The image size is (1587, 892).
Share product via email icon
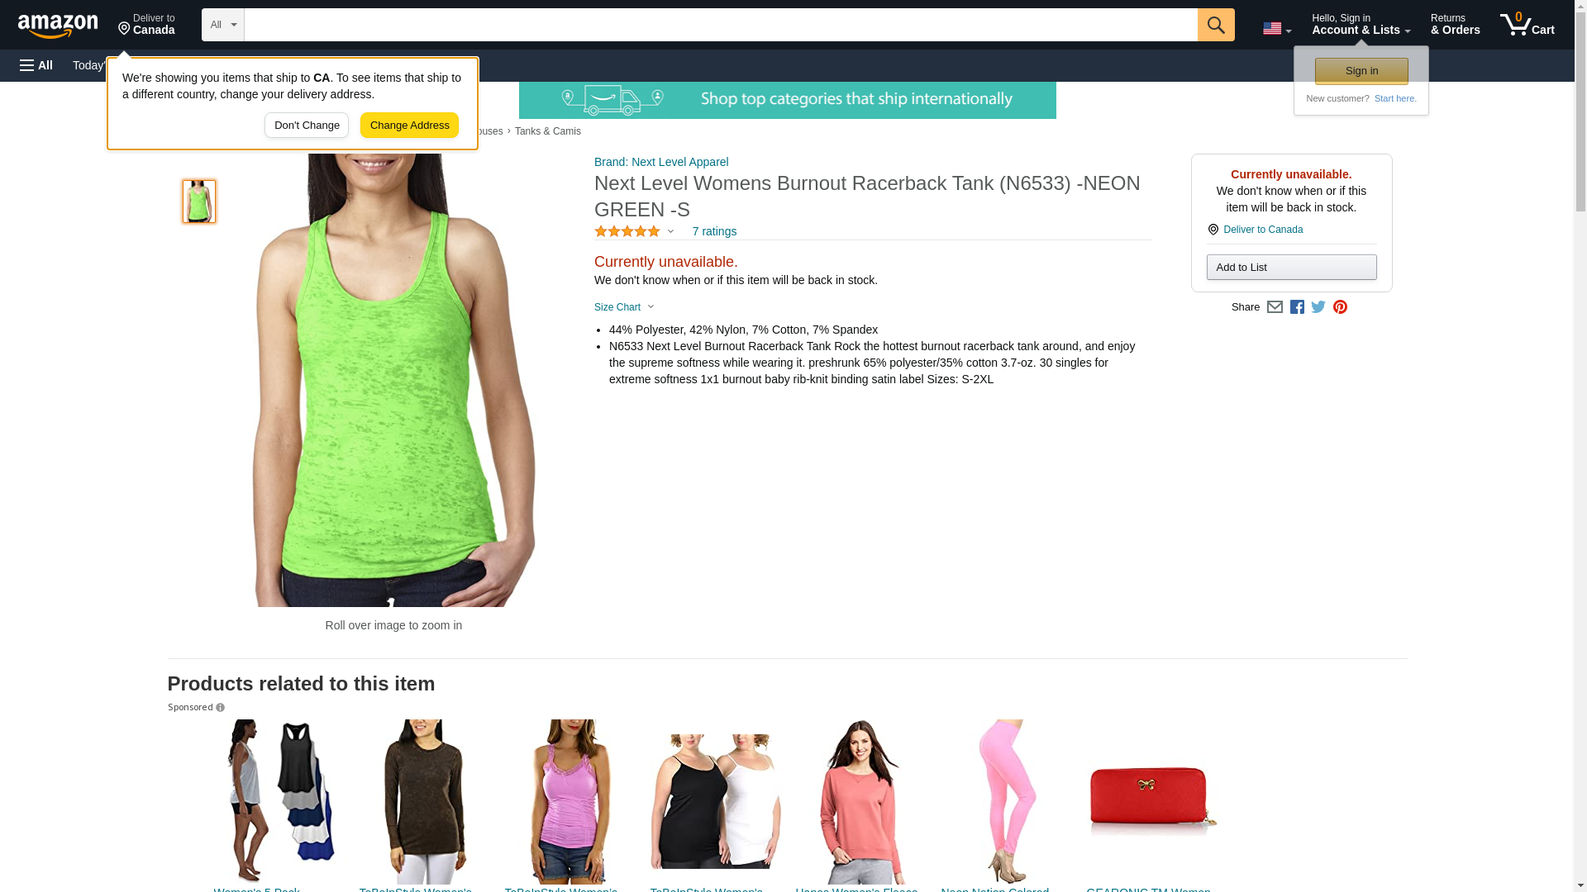(1275, 307)
